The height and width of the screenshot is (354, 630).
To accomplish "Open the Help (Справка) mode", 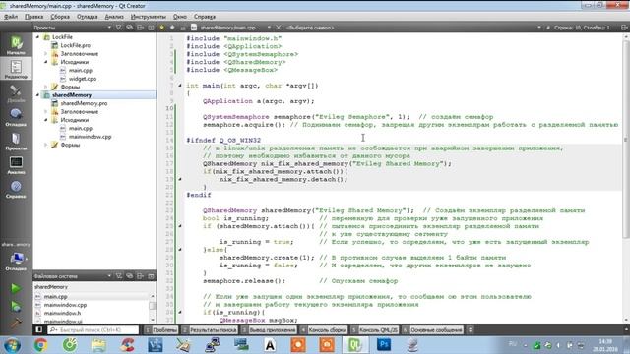I will pos(16,189).
